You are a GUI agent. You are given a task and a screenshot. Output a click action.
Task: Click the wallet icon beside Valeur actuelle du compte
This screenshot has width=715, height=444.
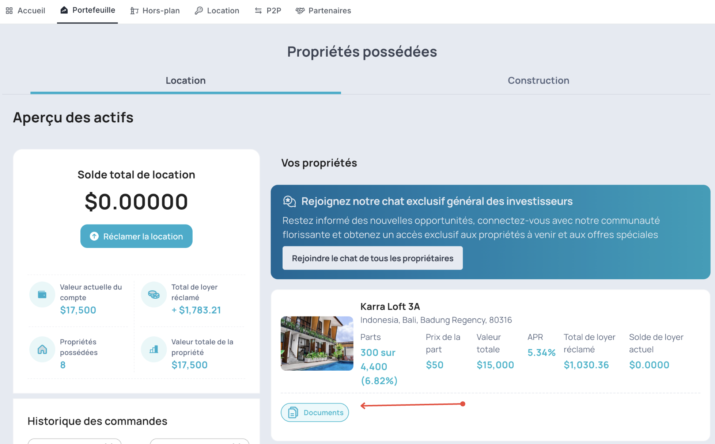pyautogui.click(x=42, y=294)
